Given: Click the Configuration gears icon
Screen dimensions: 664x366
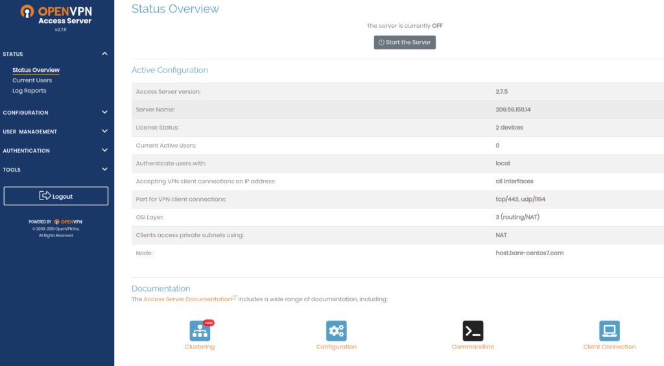Looking at the screenshot, I should 336,330.
